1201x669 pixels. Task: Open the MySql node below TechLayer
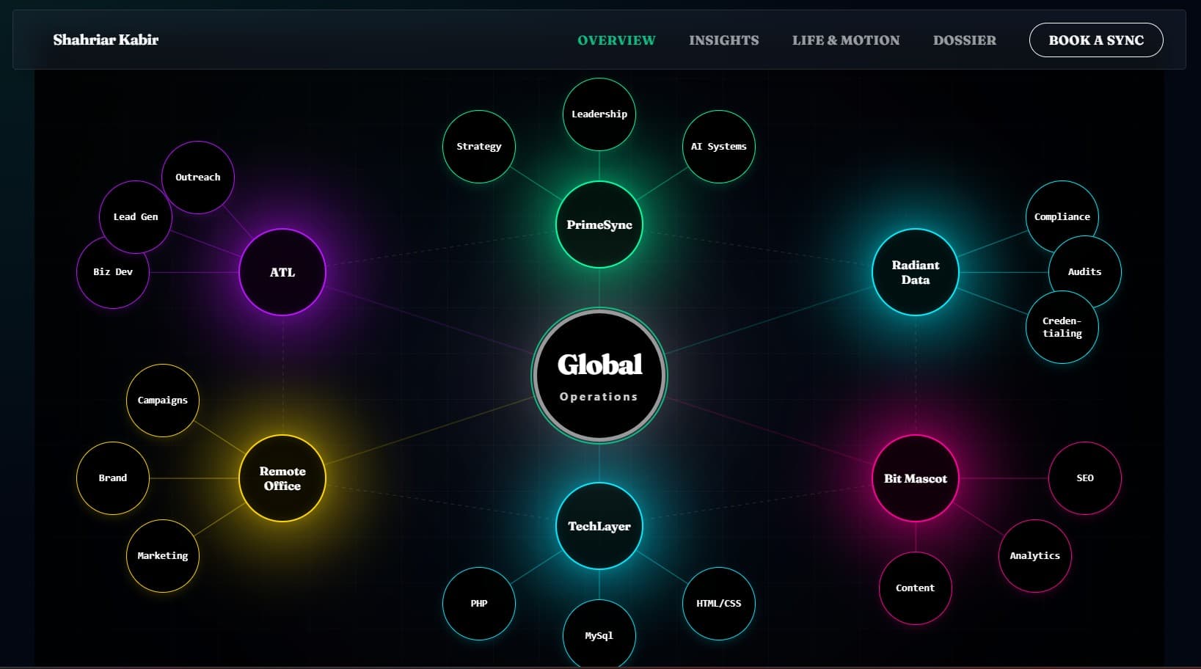point(599,635)
